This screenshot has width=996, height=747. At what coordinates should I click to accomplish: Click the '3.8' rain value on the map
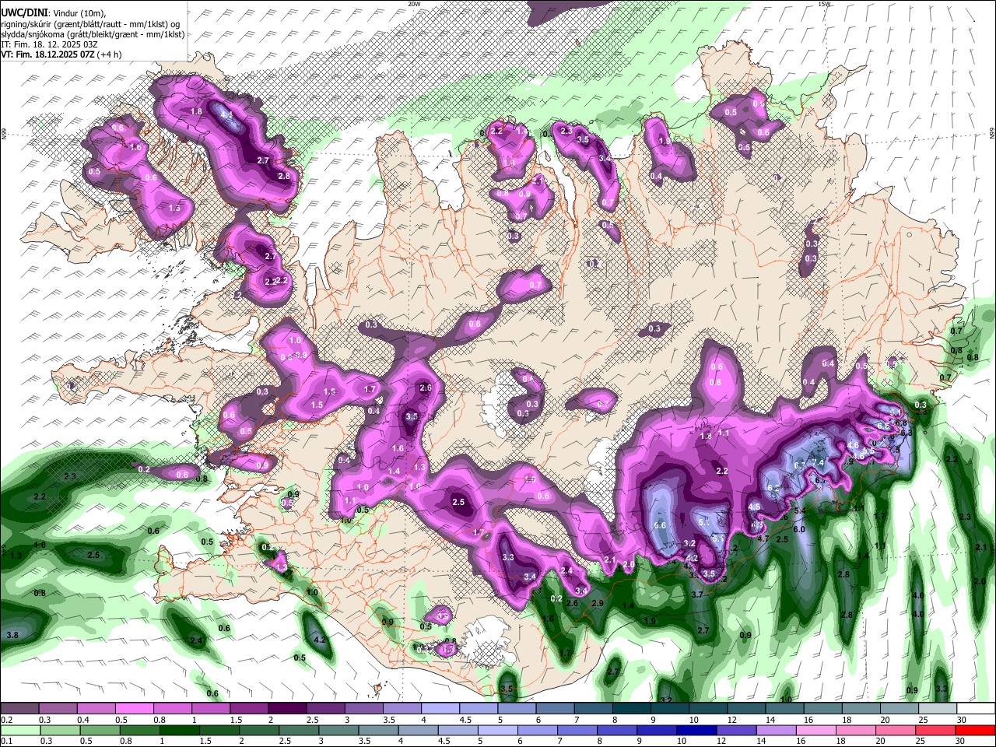click(x=12, y=636)
